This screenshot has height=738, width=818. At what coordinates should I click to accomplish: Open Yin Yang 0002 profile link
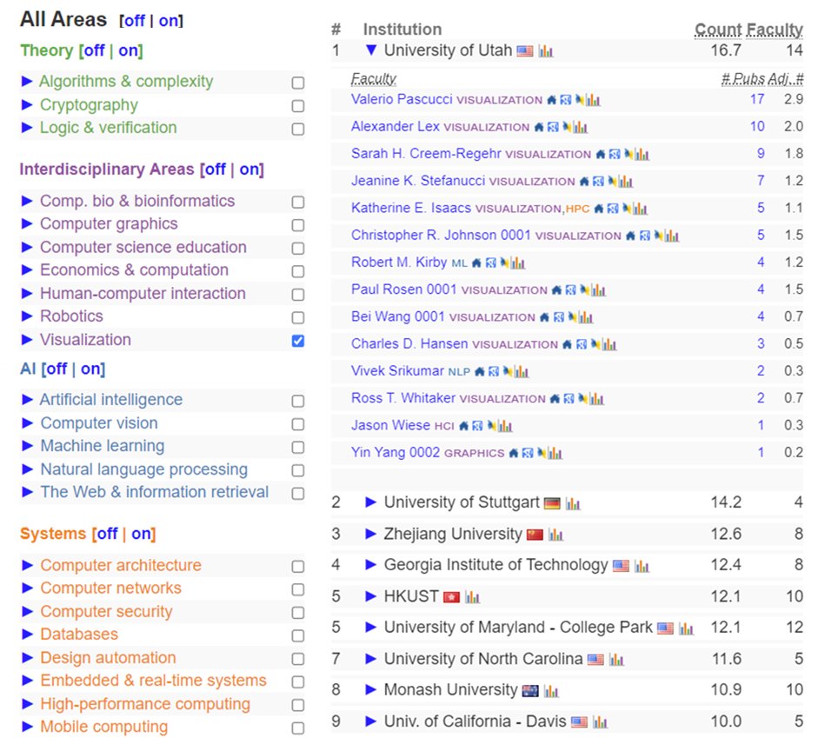(396, 452)
